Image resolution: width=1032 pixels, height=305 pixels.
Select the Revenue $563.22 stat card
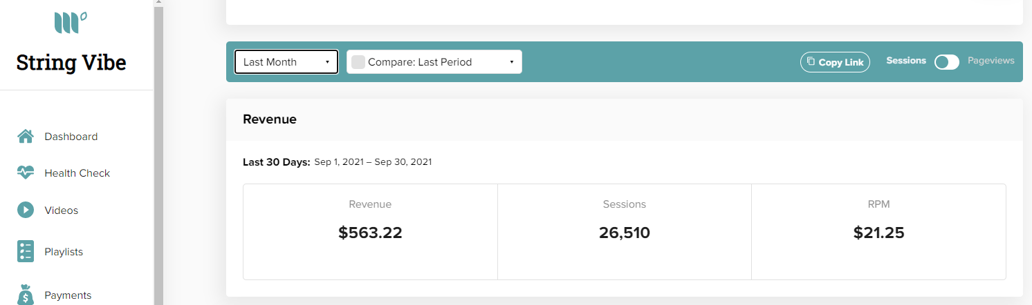(x=370, y=232)
